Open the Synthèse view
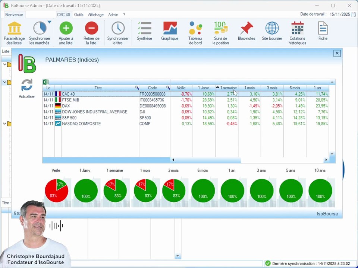 tap(145, 31)
